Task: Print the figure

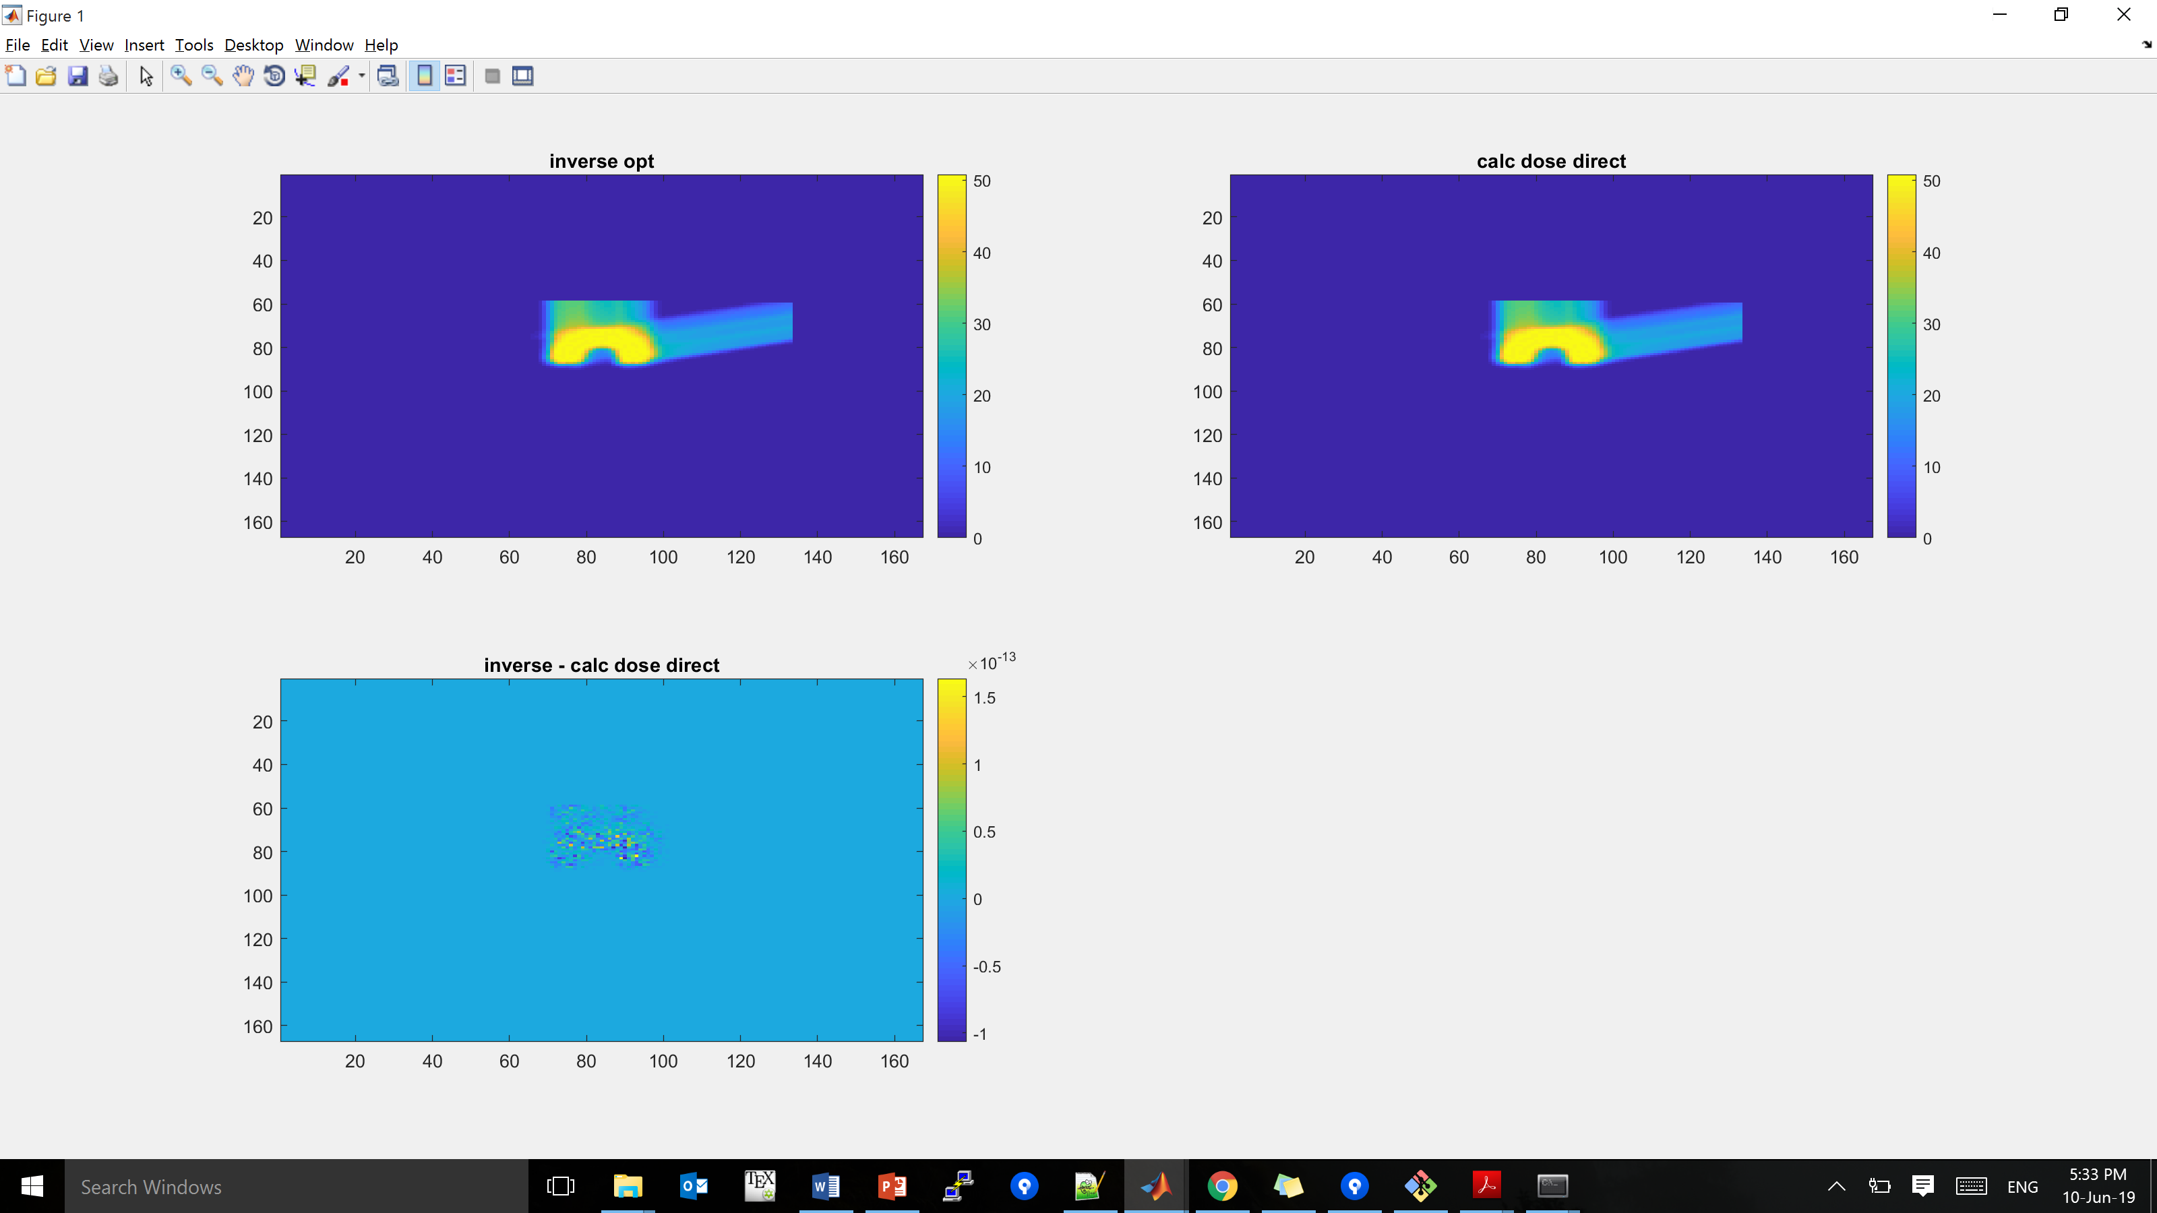Action: coord(108,75)
